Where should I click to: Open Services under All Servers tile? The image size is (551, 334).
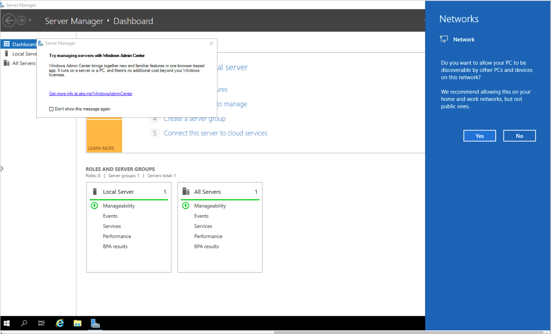203,226
